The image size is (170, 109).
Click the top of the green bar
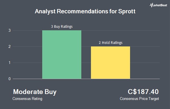tap(62, 31)
